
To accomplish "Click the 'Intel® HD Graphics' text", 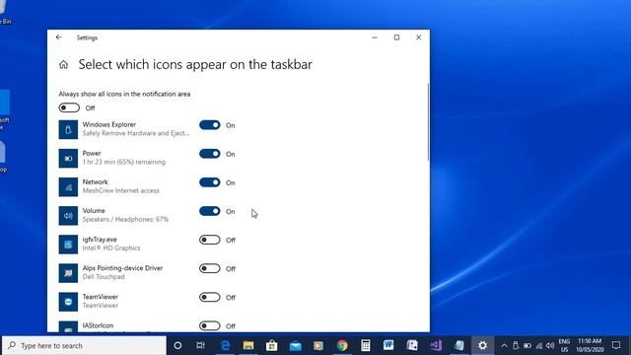I will 111,248.
